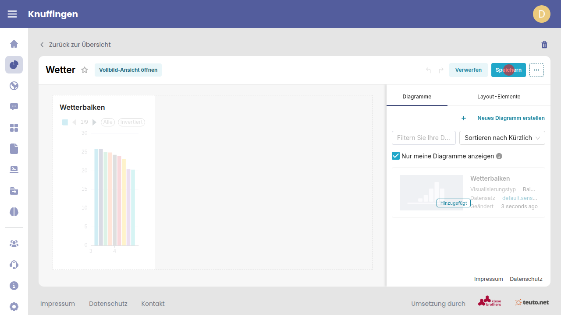Click Neues Diagramm erstellen link

click(x=511, y=118)
